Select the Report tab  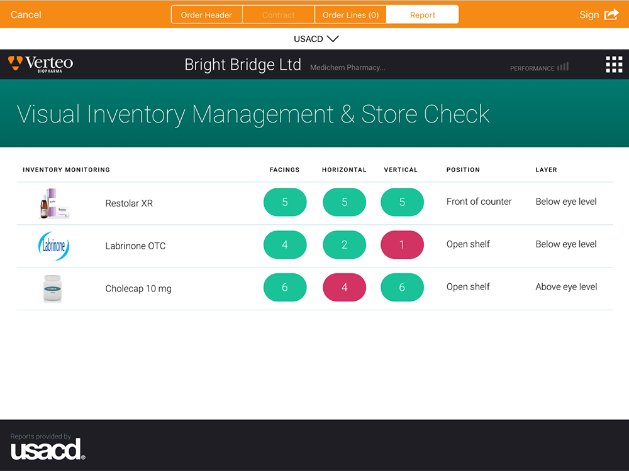point(422,15)
